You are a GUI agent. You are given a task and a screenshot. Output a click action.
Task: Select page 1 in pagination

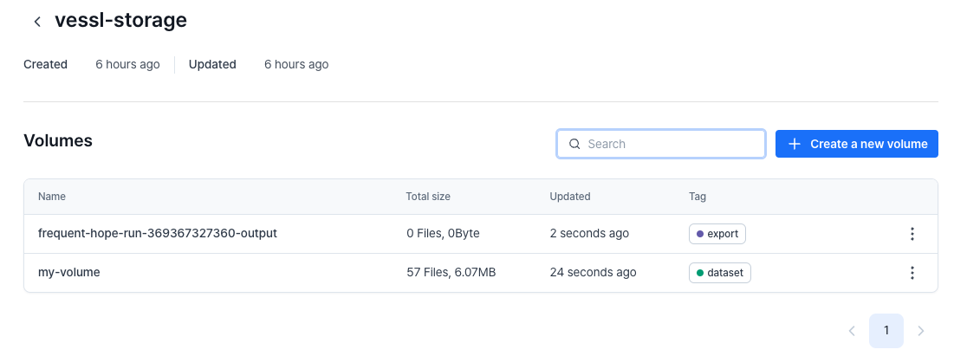click(886, 331)
